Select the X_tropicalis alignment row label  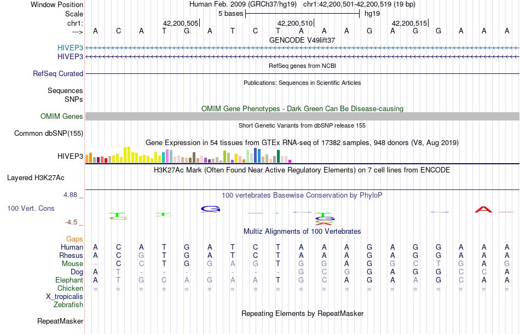[x=65, y=297]
